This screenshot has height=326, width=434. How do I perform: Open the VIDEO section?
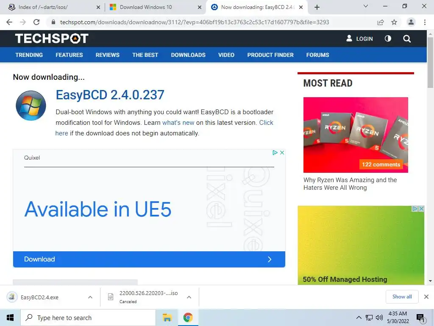[226, 55]
